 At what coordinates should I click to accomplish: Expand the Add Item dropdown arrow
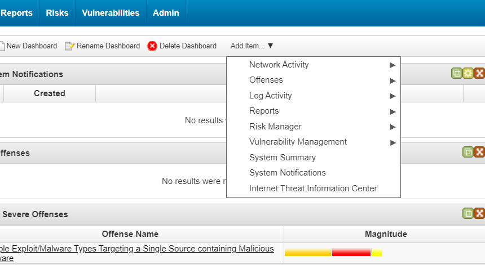click(270, 46)
